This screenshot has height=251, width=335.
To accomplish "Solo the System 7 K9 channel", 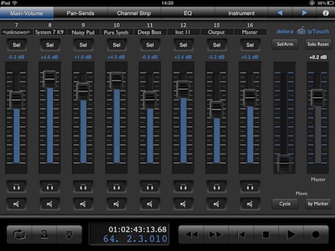I will (50, 187).
